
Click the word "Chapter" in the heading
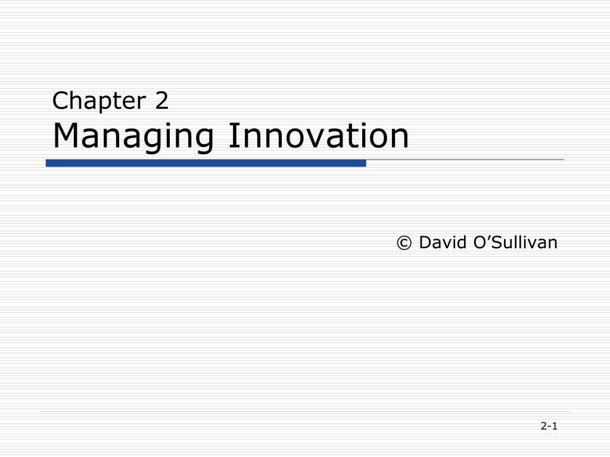coord(99,101)
